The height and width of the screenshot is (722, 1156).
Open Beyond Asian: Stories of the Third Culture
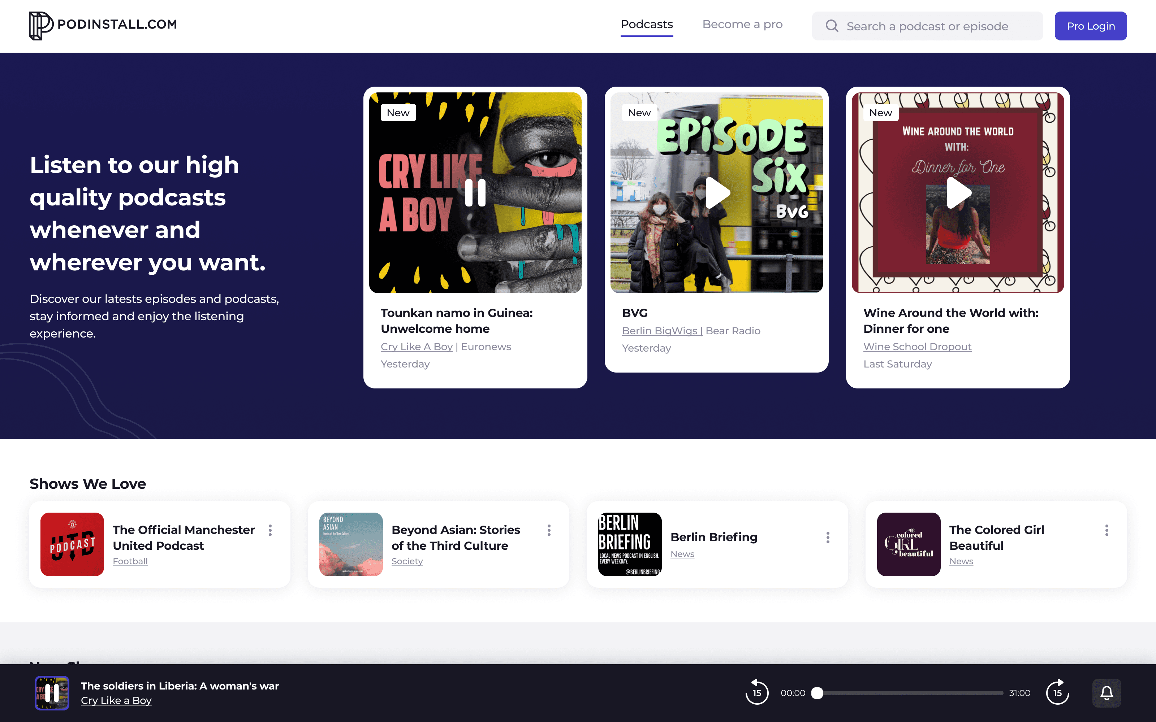[x=456, y=538]
